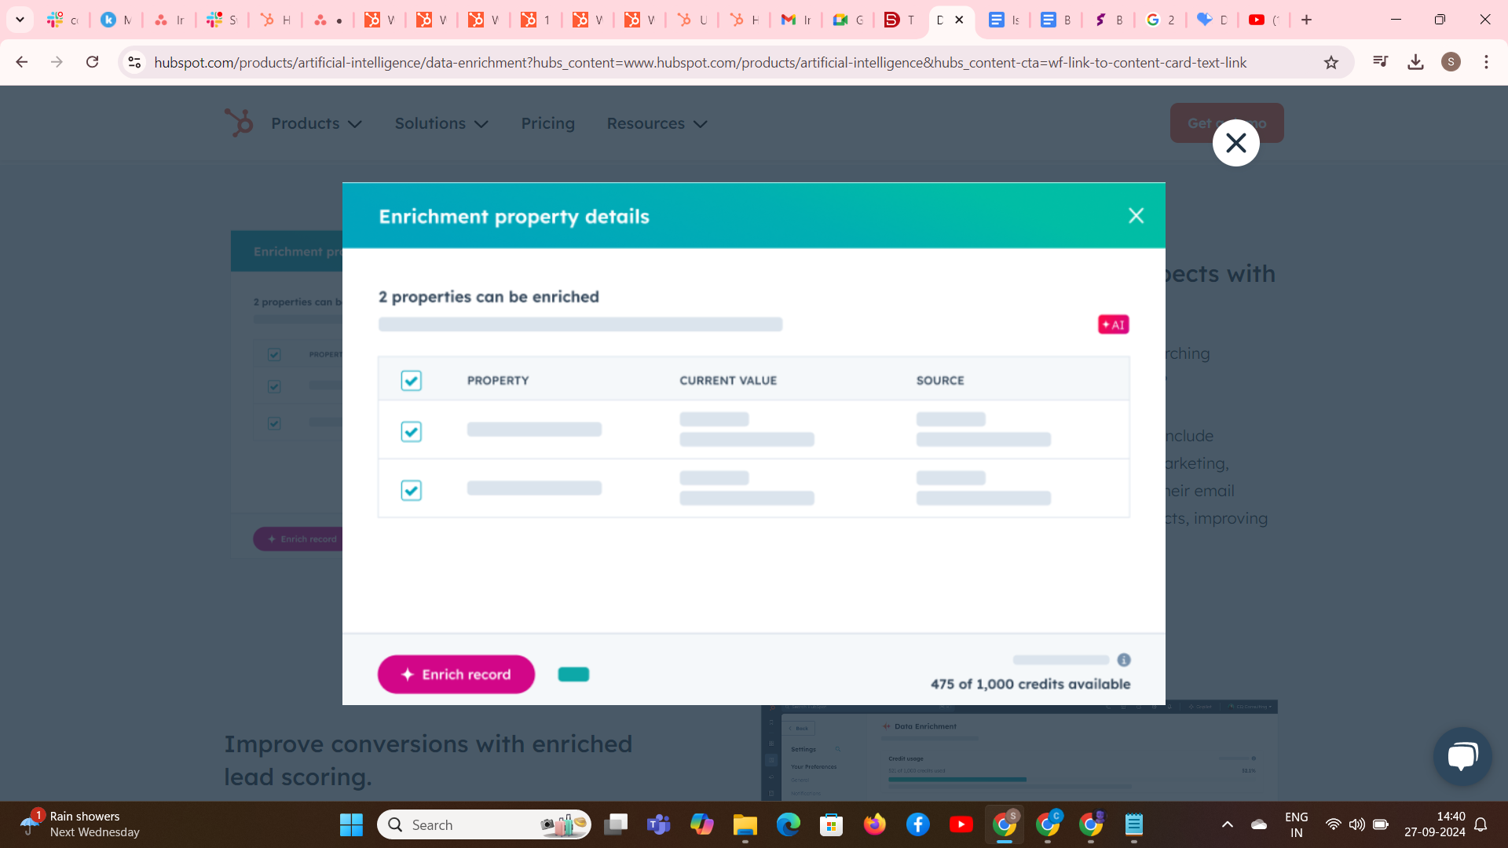Click the profile avatar icon in browser
Screen dimensions: 1508x848
click(1450, 62)
